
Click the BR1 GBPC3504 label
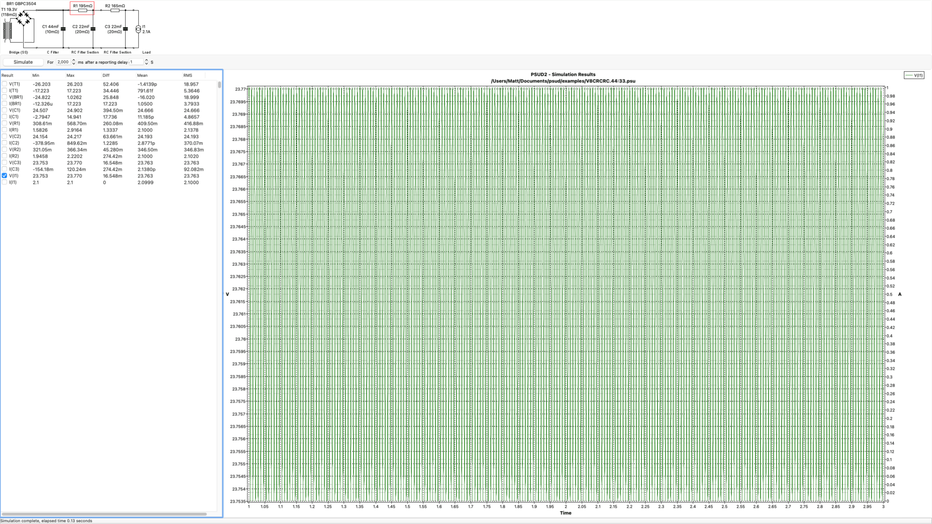coord(21,4)
